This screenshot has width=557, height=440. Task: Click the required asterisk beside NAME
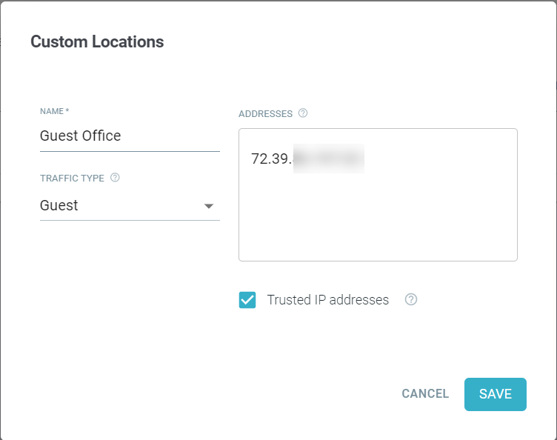tap(67, 110)
